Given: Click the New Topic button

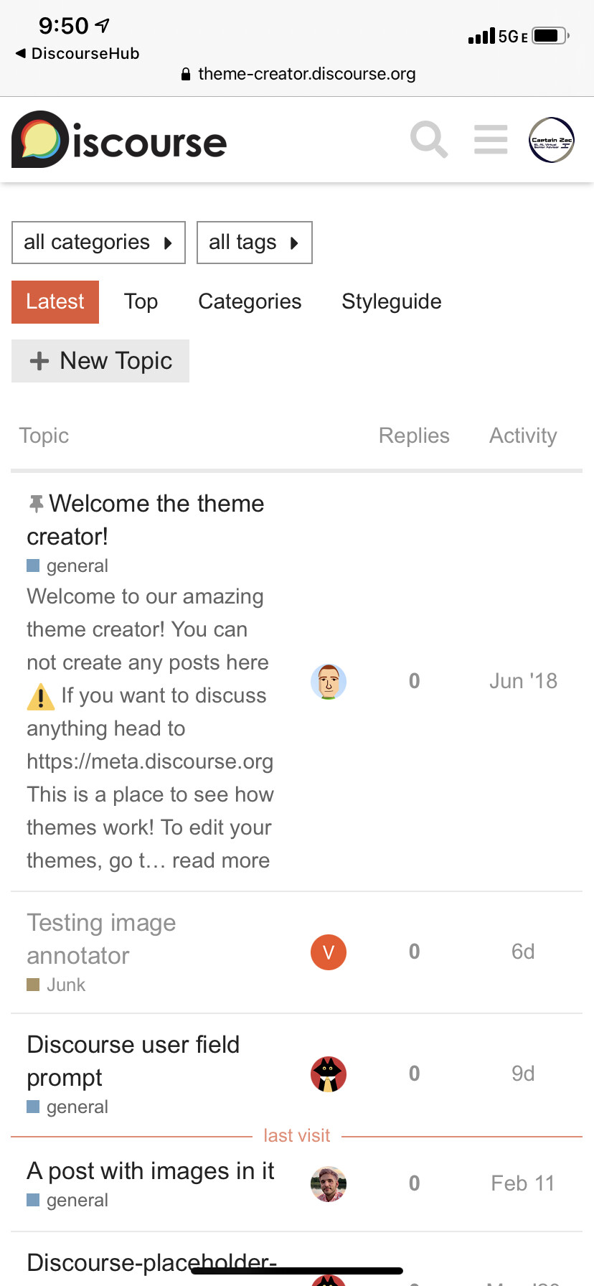Looking at the screenshot, I should 100,361.
